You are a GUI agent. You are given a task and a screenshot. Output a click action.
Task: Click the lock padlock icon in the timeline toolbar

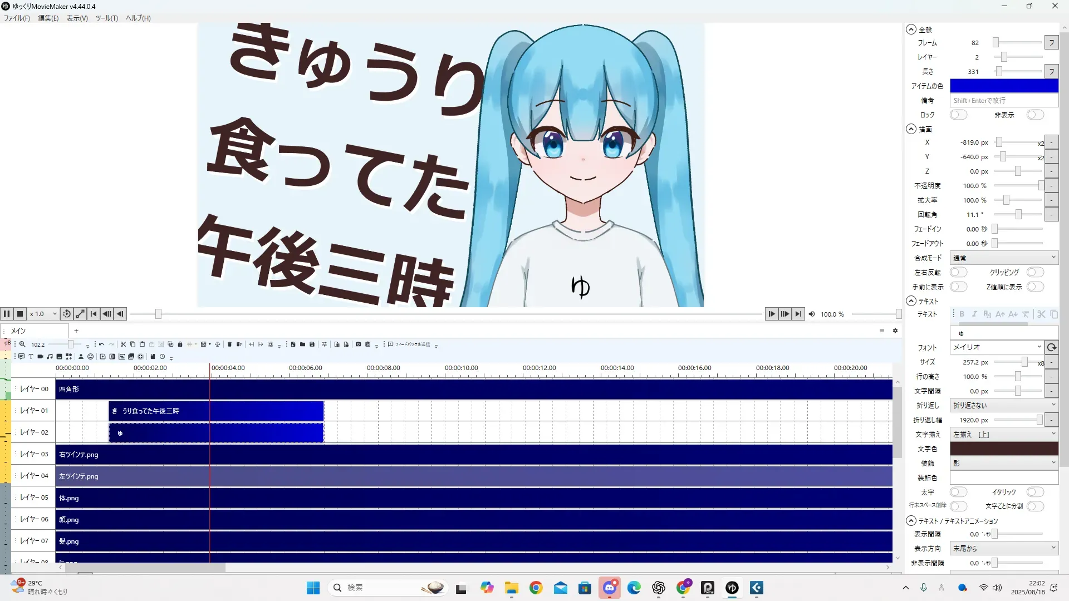tap(180, 344)
